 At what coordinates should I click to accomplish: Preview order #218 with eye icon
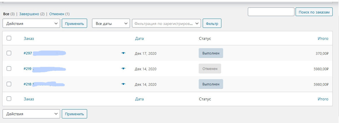point(123,84)
